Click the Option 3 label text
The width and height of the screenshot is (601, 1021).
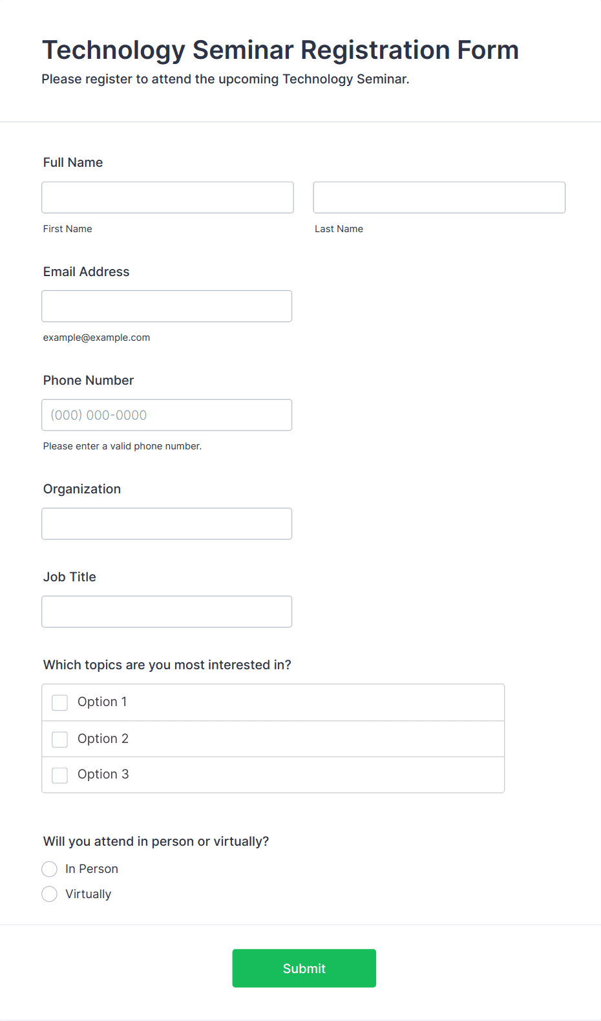coord(103,775)
